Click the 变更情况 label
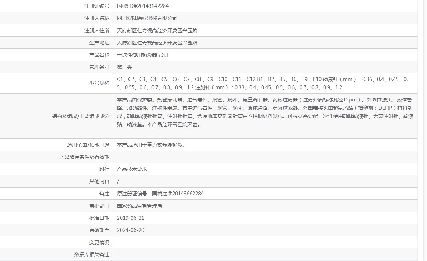This screenshot has height=261, width=427. (x=99, y=242)
